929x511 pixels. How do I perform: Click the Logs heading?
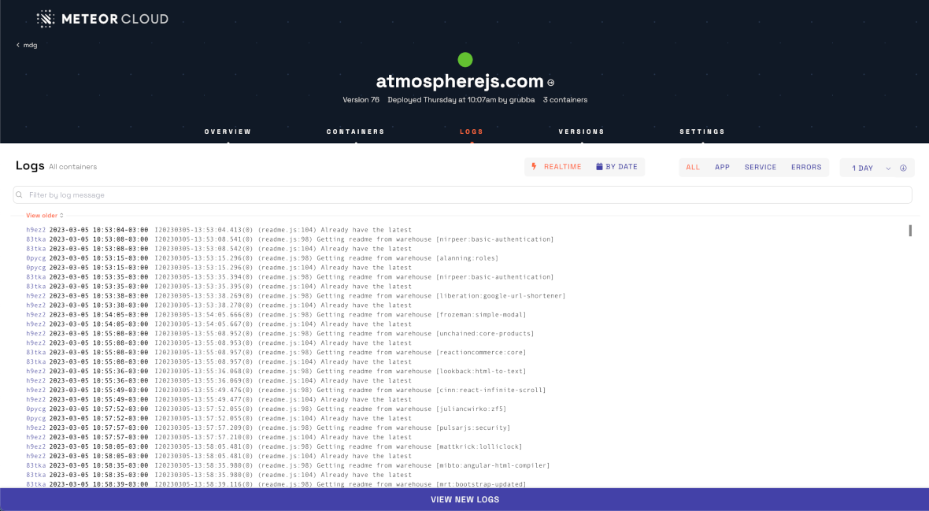tap(30, 166)
